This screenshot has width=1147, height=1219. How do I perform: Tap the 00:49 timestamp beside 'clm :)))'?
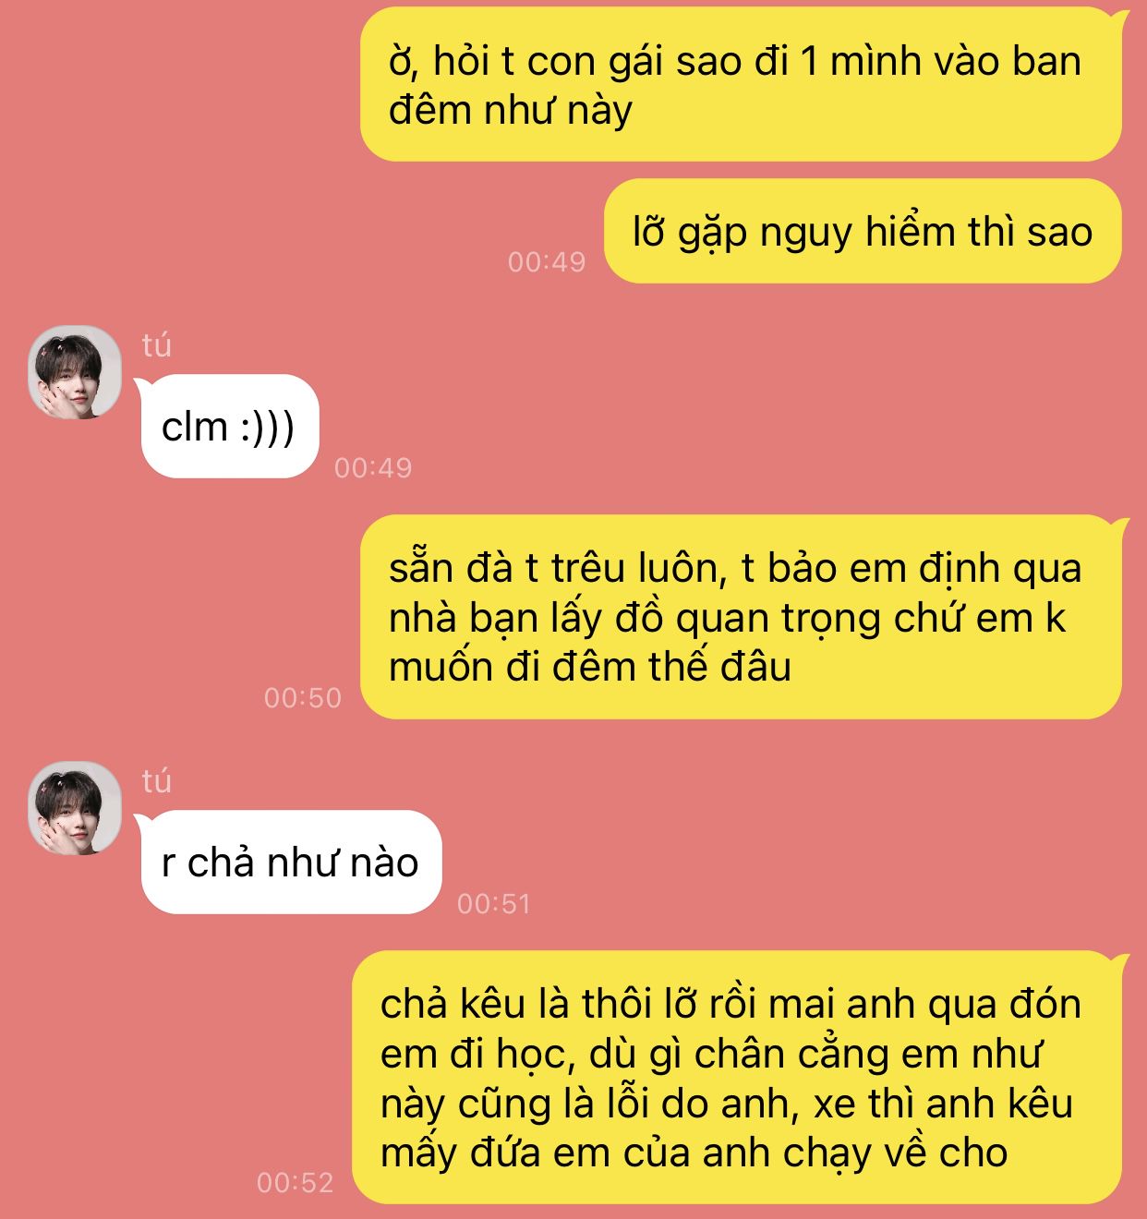[373, 467]
